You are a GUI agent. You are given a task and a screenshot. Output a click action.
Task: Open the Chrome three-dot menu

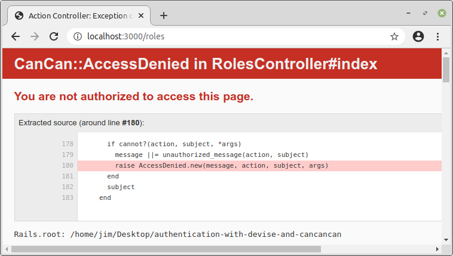tap(438, 36)
